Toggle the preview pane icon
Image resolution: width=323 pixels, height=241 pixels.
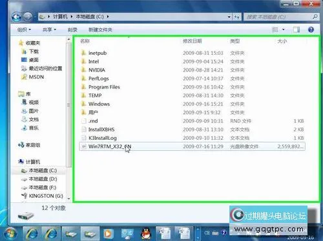click(297, 30)
